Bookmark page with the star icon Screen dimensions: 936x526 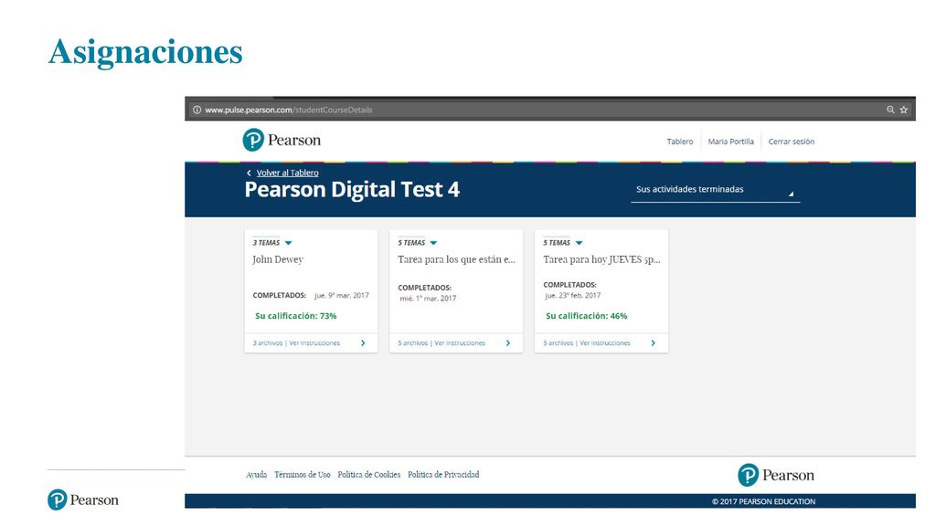[904, 110]
